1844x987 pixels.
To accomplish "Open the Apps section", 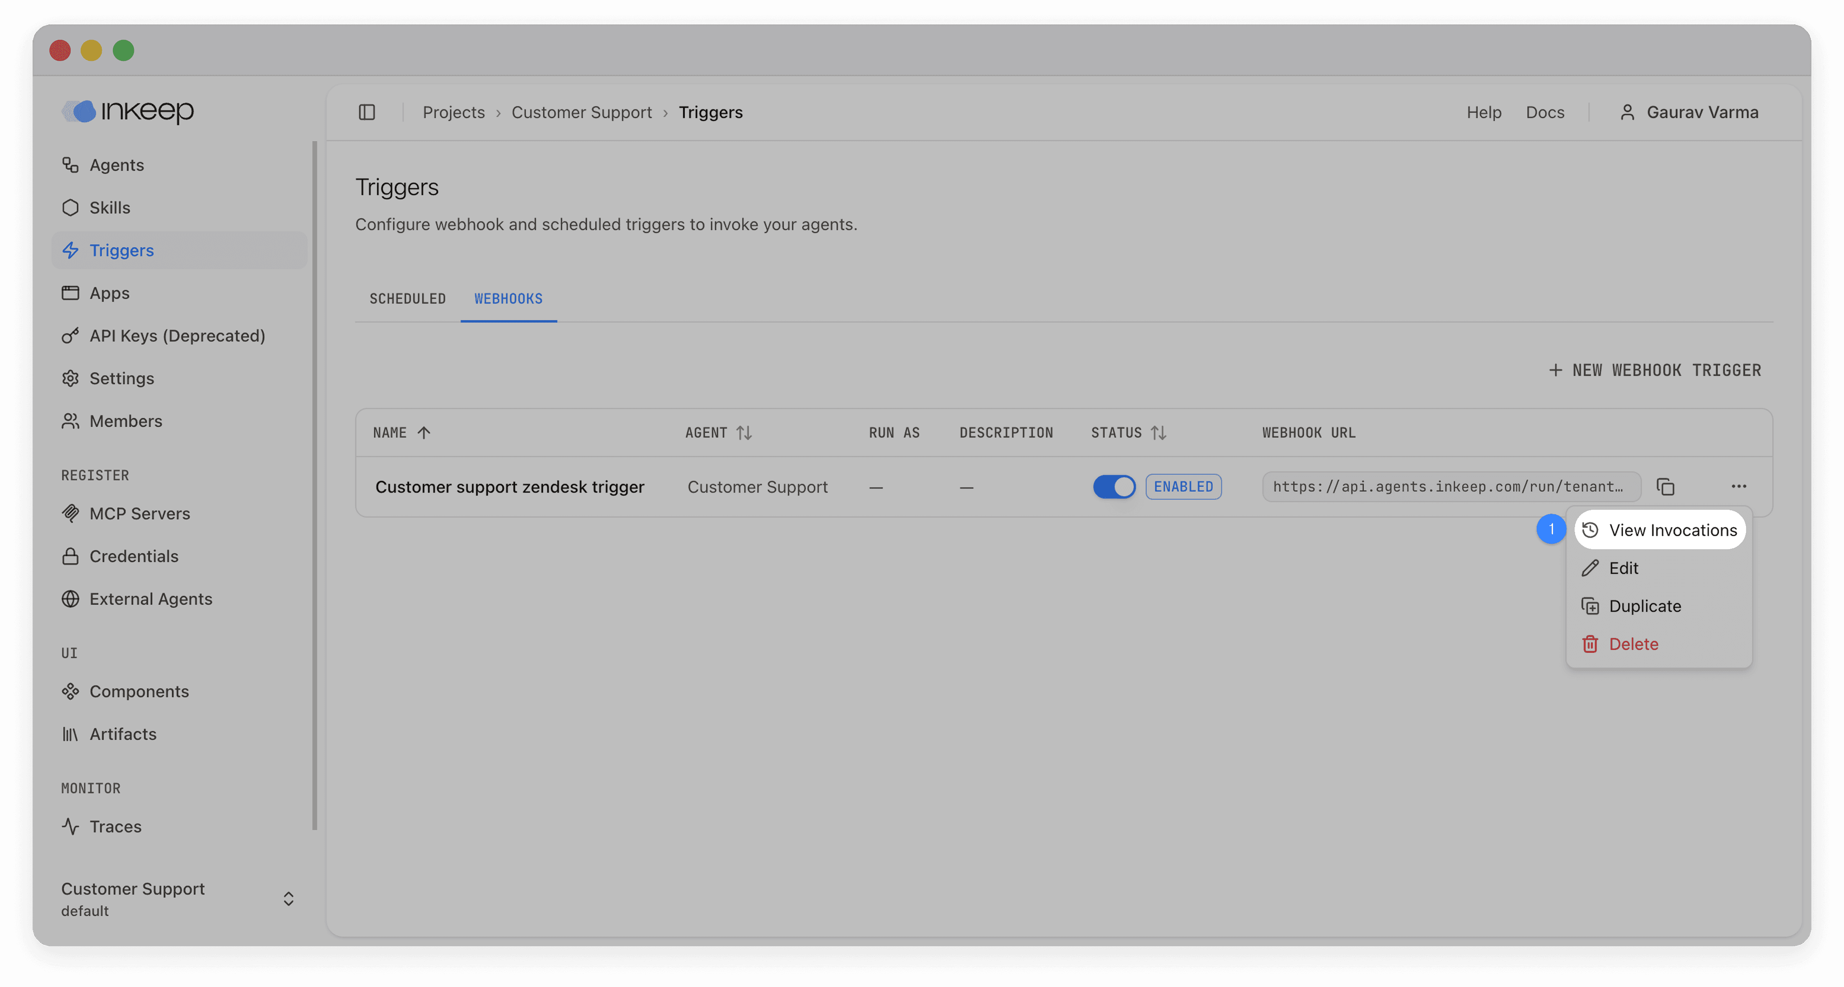I will coord(179,293).
